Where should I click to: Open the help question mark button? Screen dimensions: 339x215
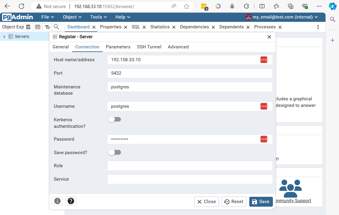pyautogui.click(x=71, y=201)
